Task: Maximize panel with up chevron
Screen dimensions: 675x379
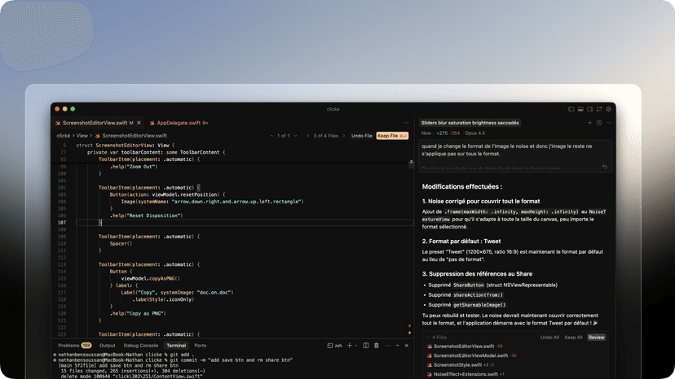Action: 397,346
